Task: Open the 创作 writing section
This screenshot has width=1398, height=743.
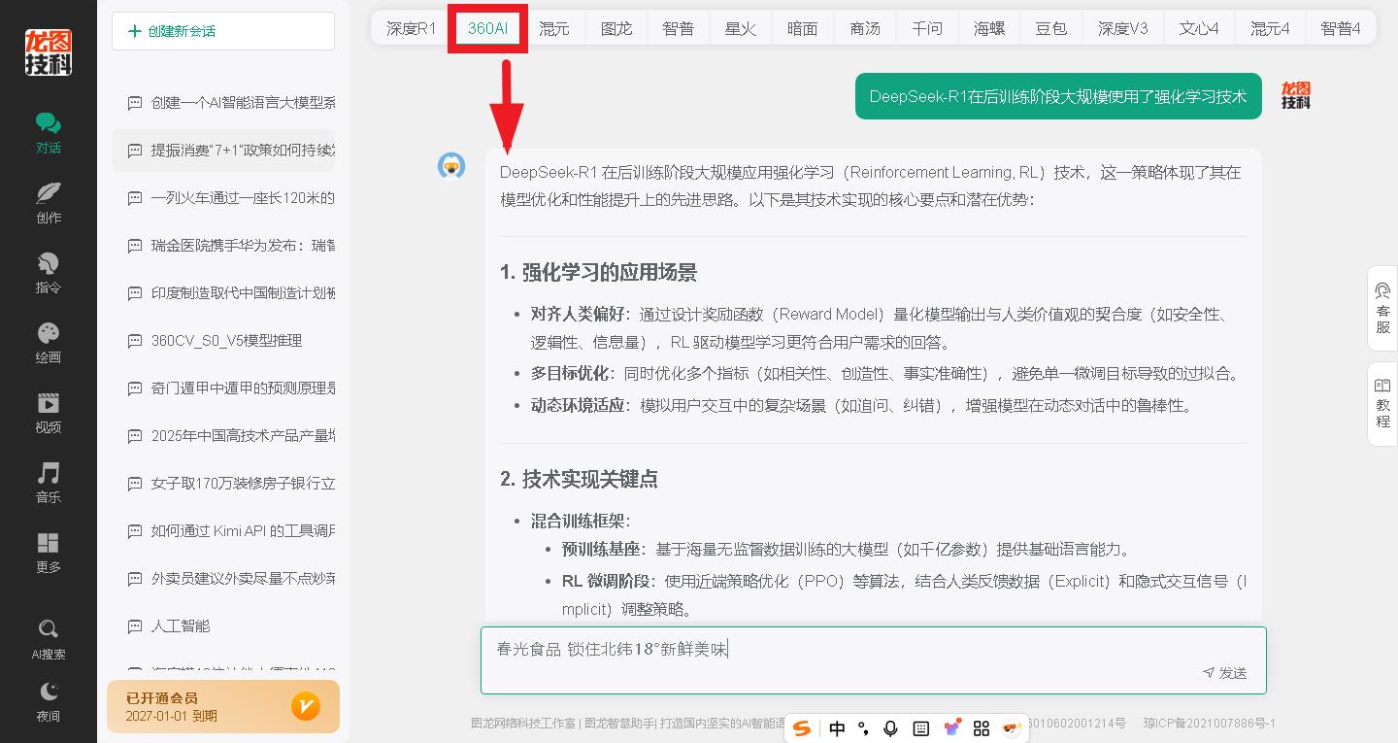Action: pyautogui.click(x=49, y=203)
